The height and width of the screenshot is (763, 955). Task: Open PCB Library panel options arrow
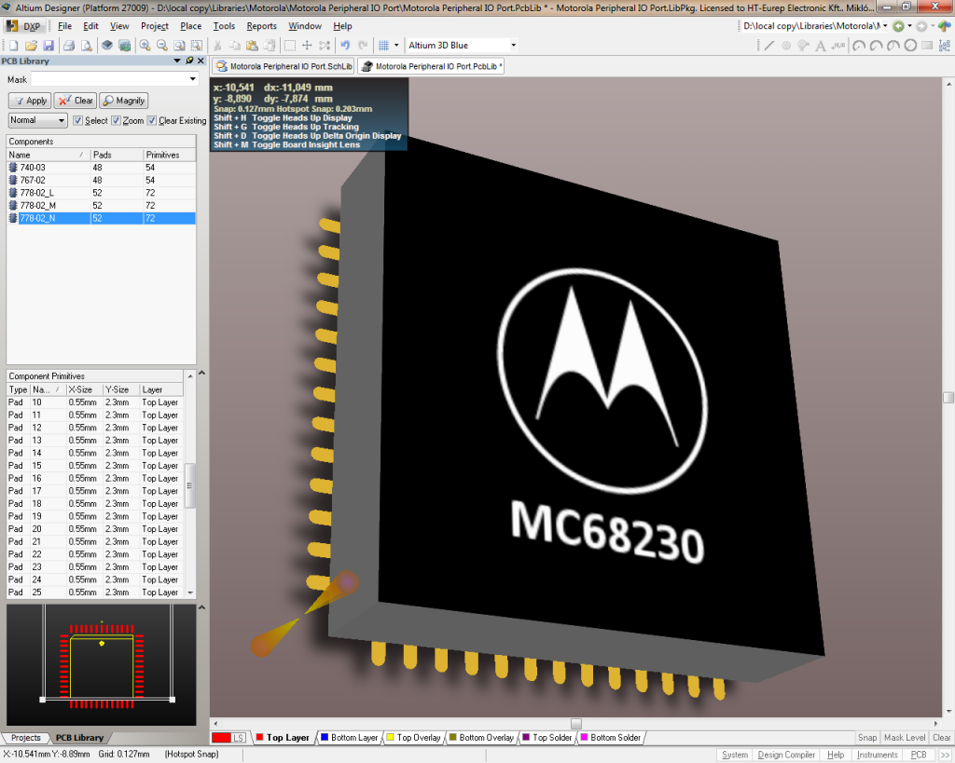[x=177, y=61]
